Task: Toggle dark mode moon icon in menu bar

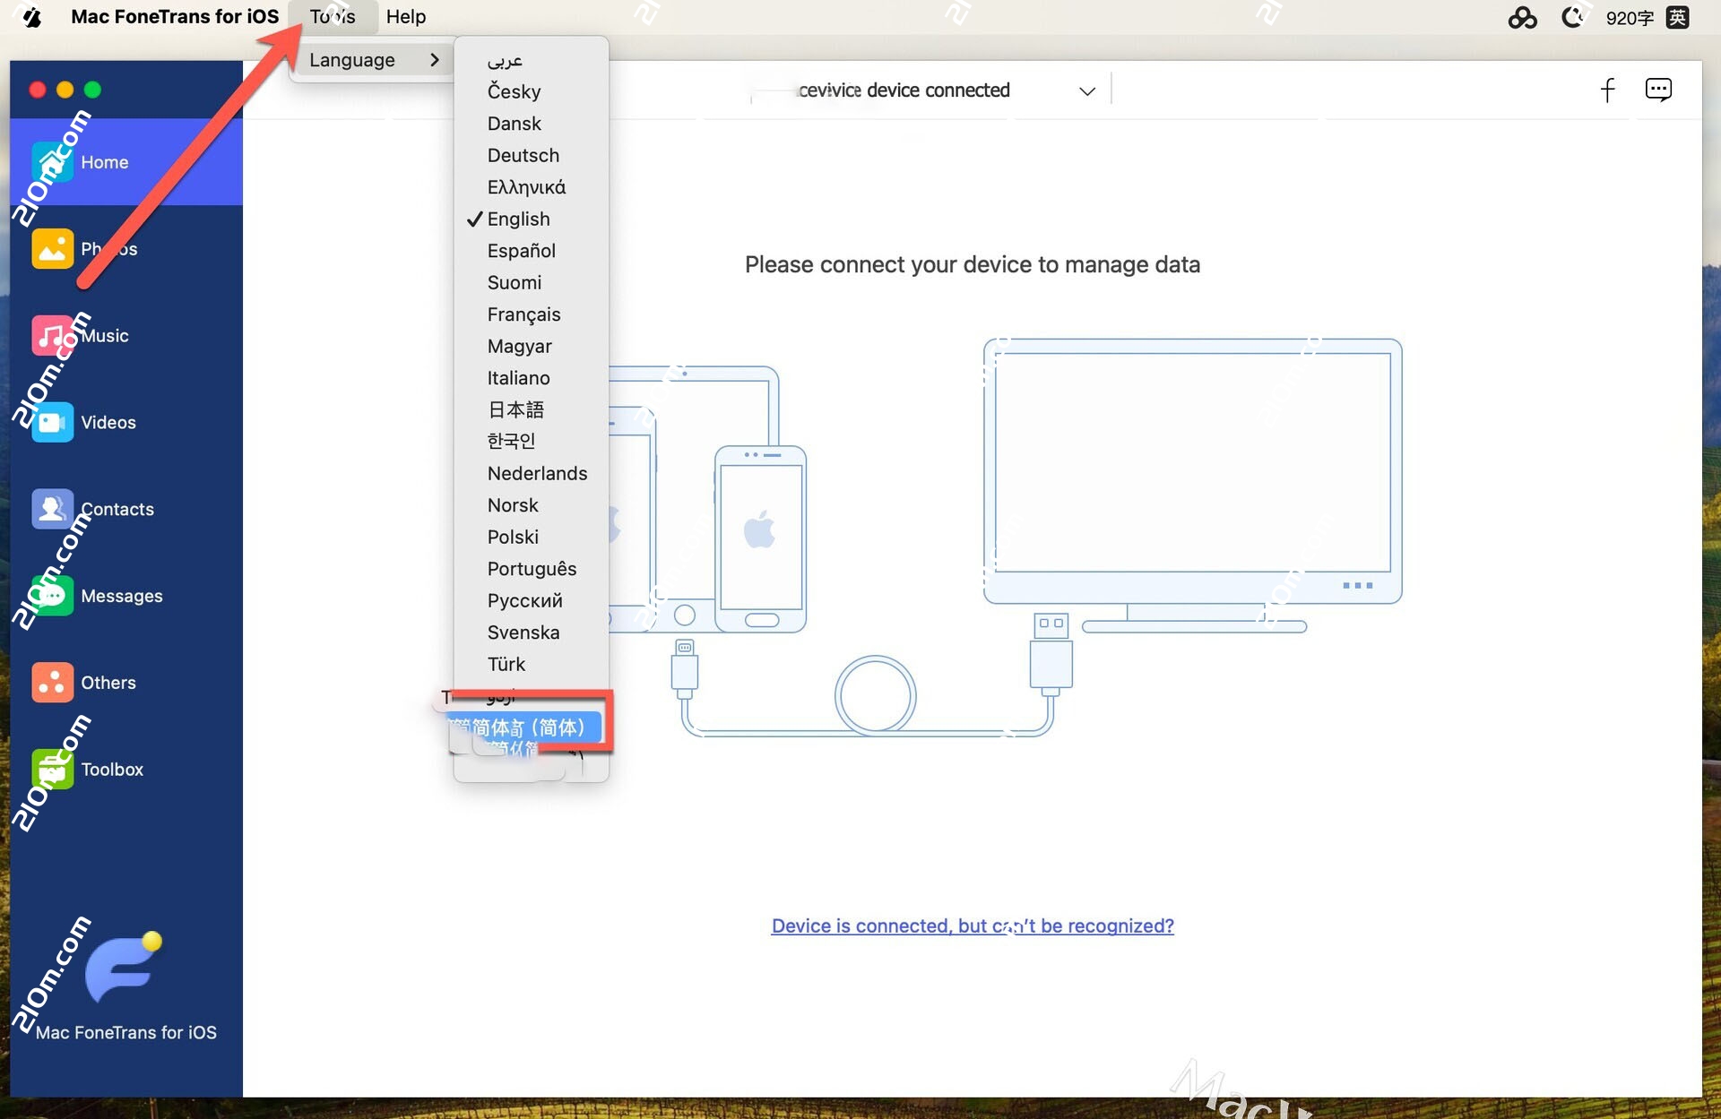Action: 1574,17
